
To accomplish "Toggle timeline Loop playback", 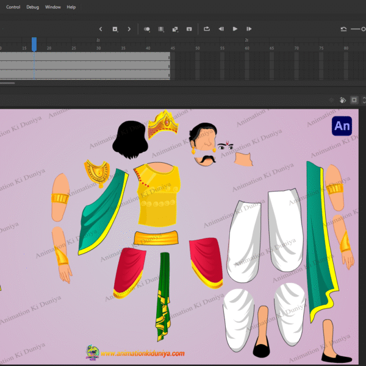I will (207, 29).
